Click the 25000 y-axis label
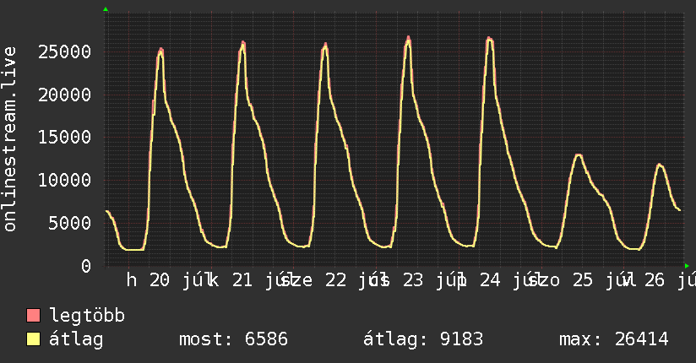Viewport: 696px width, 363px height. (x=65, y=52)
